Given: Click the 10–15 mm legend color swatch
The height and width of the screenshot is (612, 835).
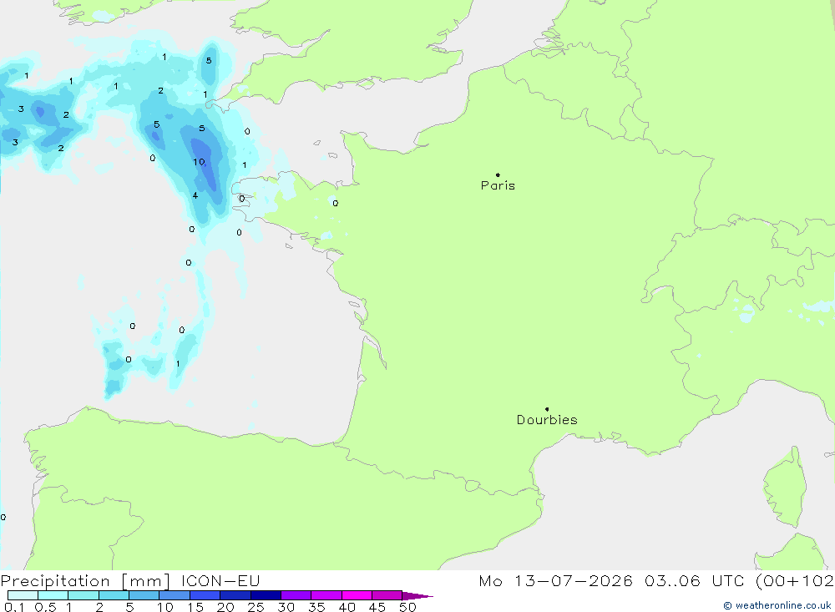Looking at the screenshot, I should [175, 595].
